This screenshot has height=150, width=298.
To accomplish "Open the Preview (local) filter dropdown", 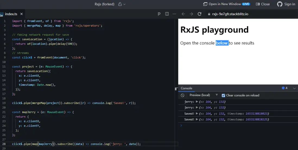I will click(x=217, y=95).
